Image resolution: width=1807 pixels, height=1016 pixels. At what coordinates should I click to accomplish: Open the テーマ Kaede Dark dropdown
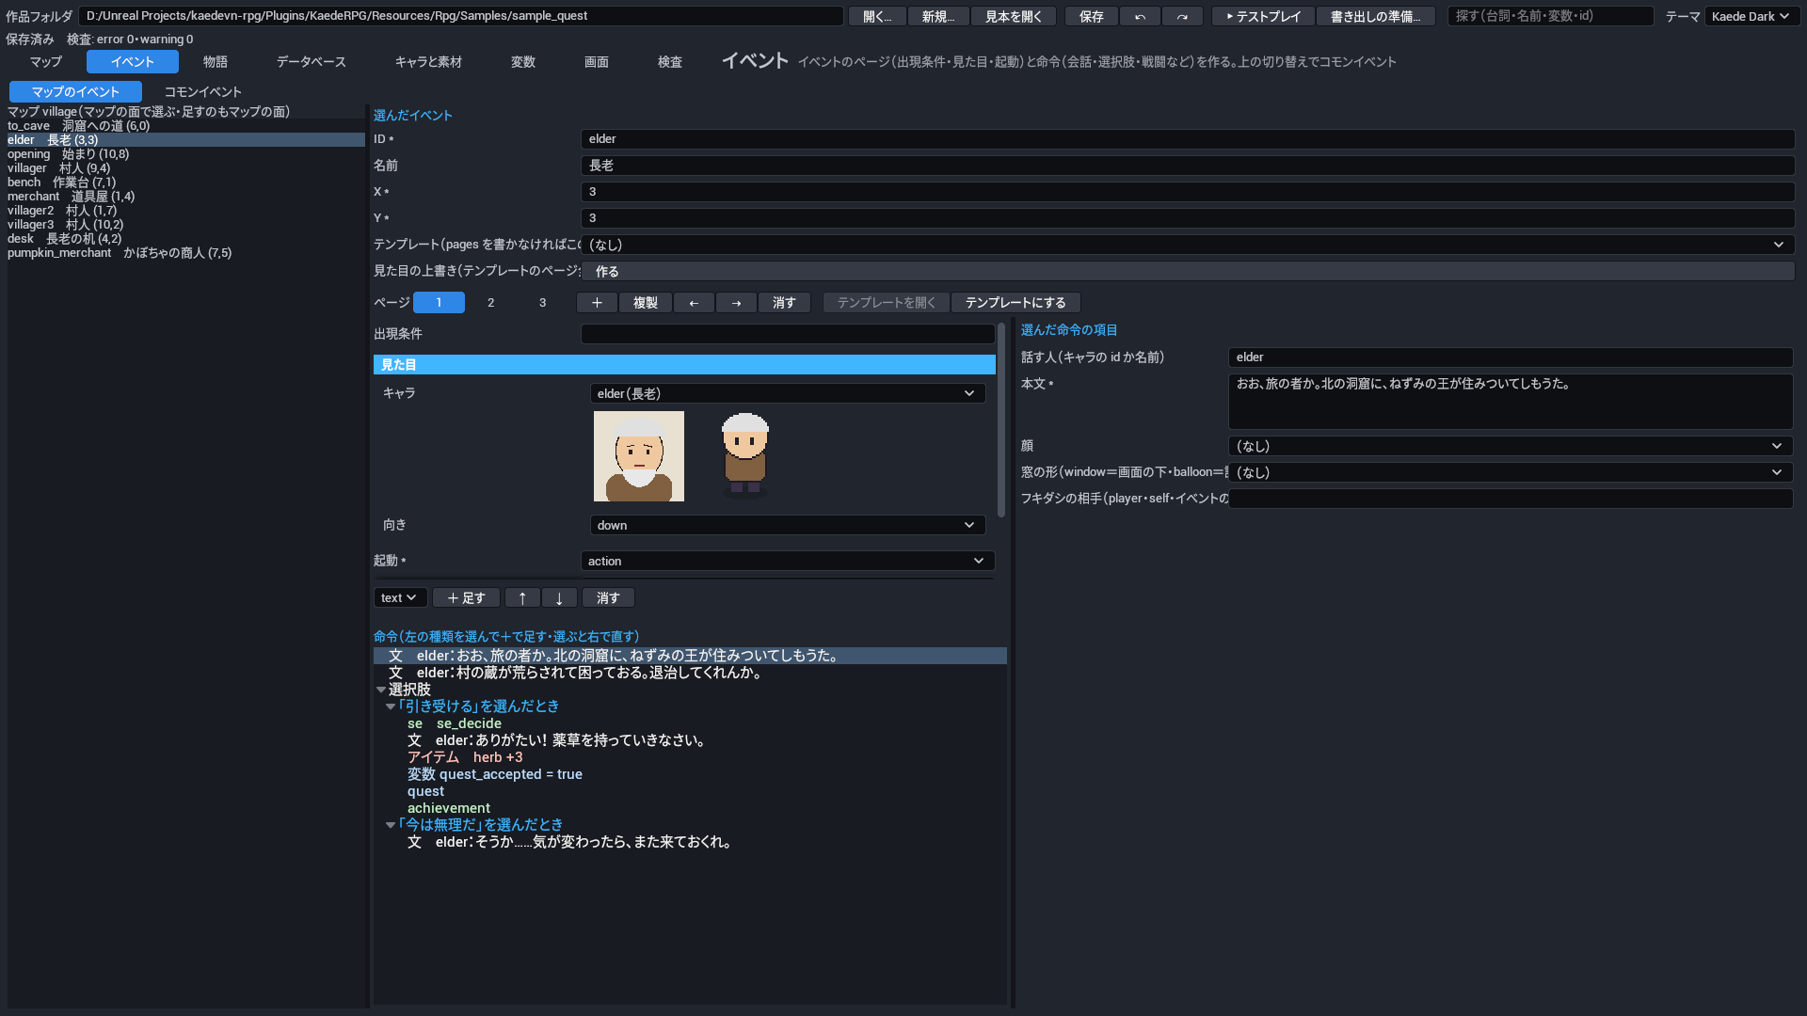[x=1751, y=16]
